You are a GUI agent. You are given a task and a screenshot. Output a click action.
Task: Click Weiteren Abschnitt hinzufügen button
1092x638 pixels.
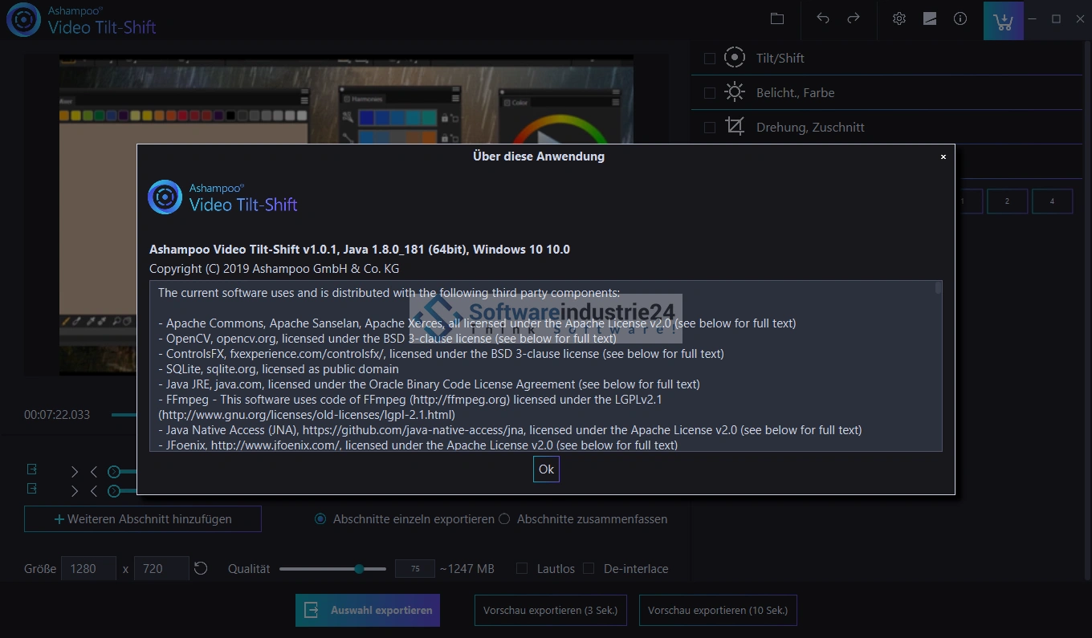(x=143, y=519)
